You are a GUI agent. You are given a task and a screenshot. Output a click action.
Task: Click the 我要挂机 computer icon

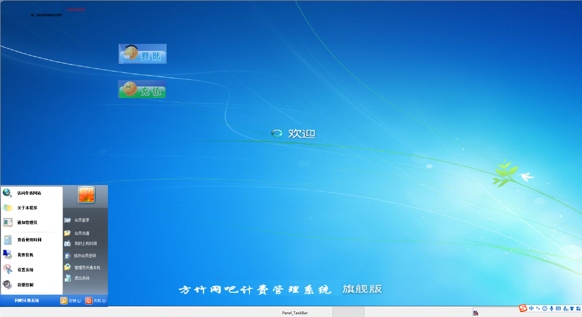pyautogui.click(x=7, y=254)
